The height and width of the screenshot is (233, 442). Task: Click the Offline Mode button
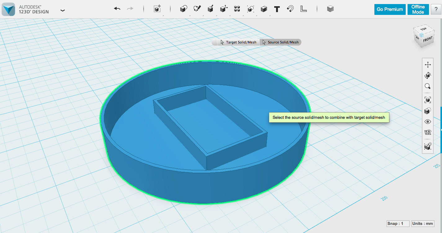coord(418,9)
